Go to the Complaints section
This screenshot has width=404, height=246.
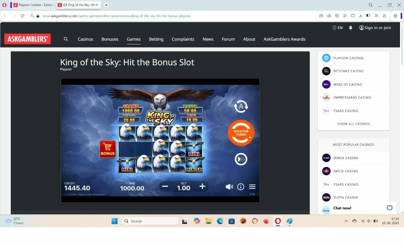coord(183,39)
